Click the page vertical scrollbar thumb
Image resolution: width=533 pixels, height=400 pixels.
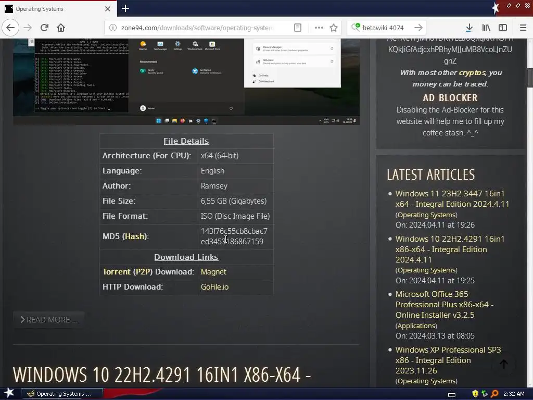click(530, 78)
